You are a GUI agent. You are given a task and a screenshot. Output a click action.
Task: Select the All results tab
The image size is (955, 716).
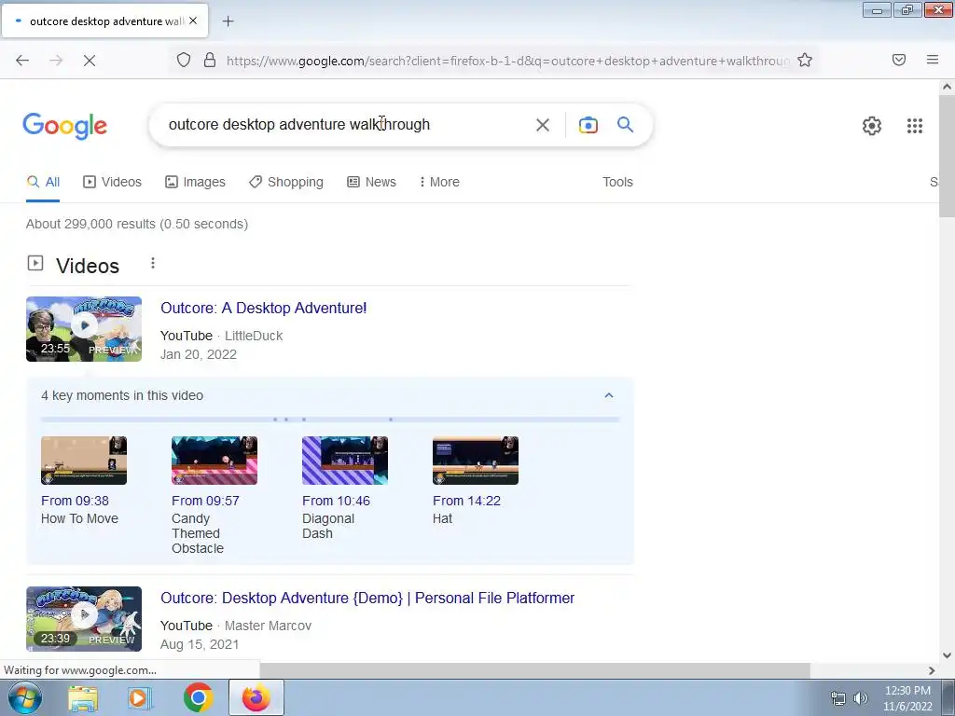pos(43,182)
